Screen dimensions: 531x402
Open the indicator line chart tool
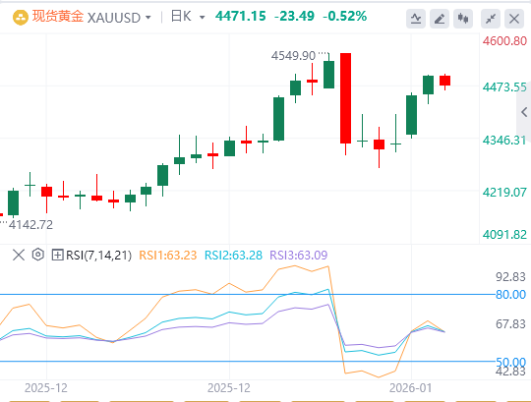pos(416,19)
